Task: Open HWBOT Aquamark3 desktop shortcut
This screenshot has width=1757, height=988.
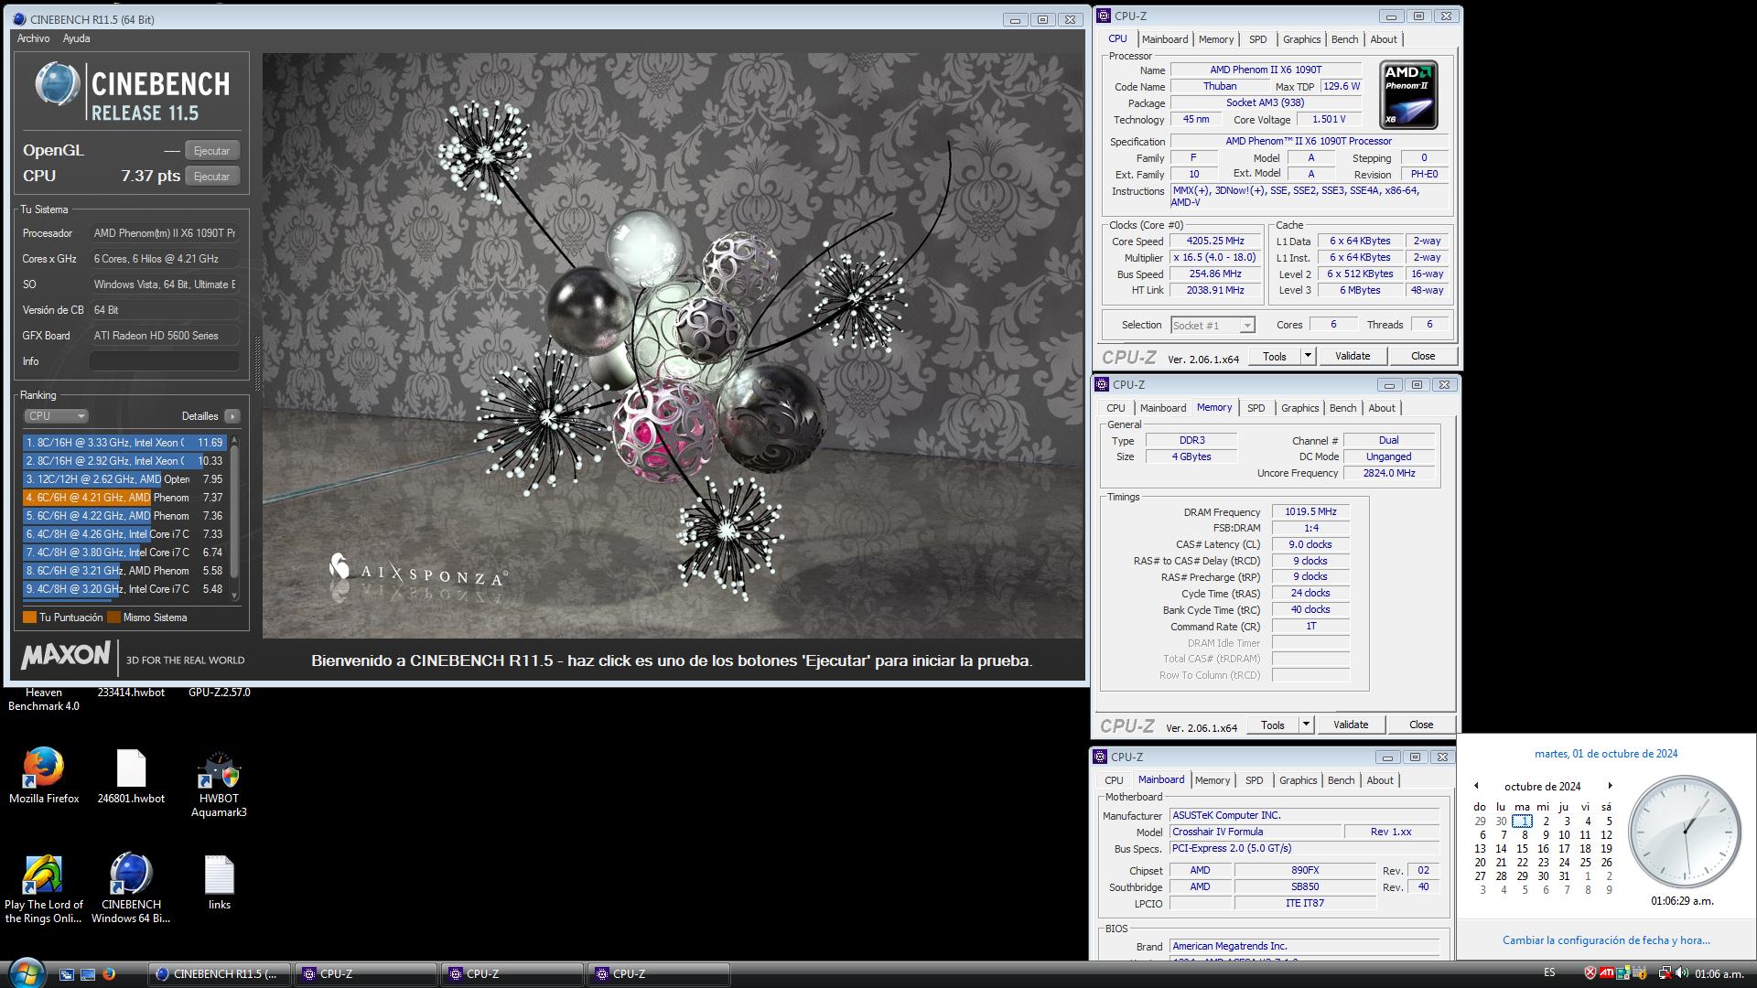Action: pos(219,783)
